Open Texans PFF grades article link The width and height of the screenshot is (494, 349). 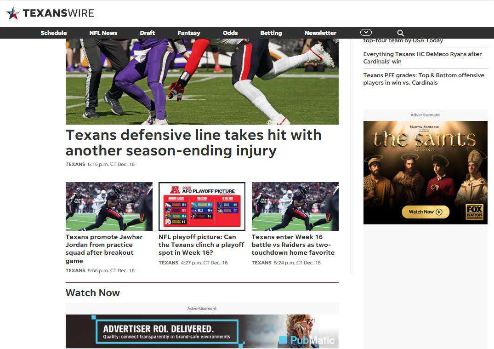(x=424, y=79)
